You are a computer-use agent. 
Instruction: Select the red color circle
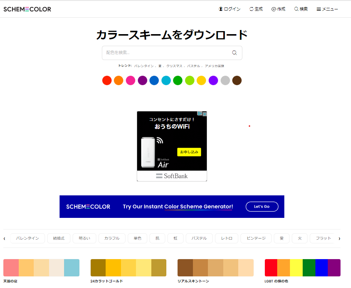pyautogui.click(x=107, y=81)
